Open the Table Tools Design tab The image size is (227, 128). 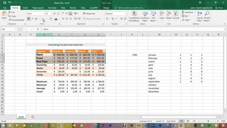click(106, 8)
